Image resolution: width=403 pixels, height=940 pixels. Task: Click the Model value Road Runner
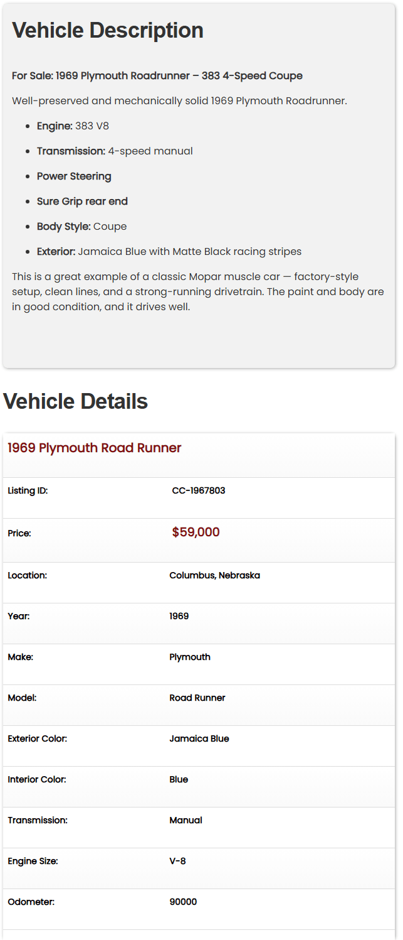pyautogui.click(x=197, y=698)
